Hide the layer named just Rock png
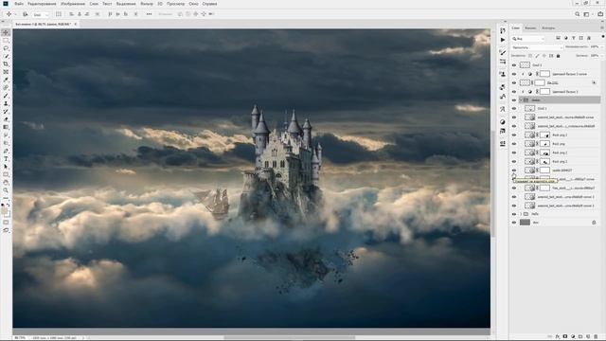 pos(514,144)
